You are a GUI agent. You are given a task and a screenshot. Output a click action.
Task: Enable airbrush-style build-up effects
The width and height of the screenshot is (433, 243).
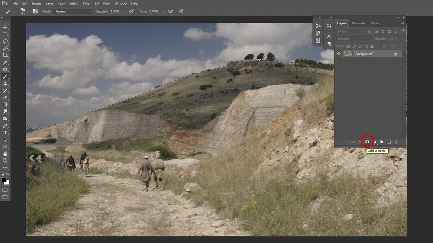click(x=170, y=11)
